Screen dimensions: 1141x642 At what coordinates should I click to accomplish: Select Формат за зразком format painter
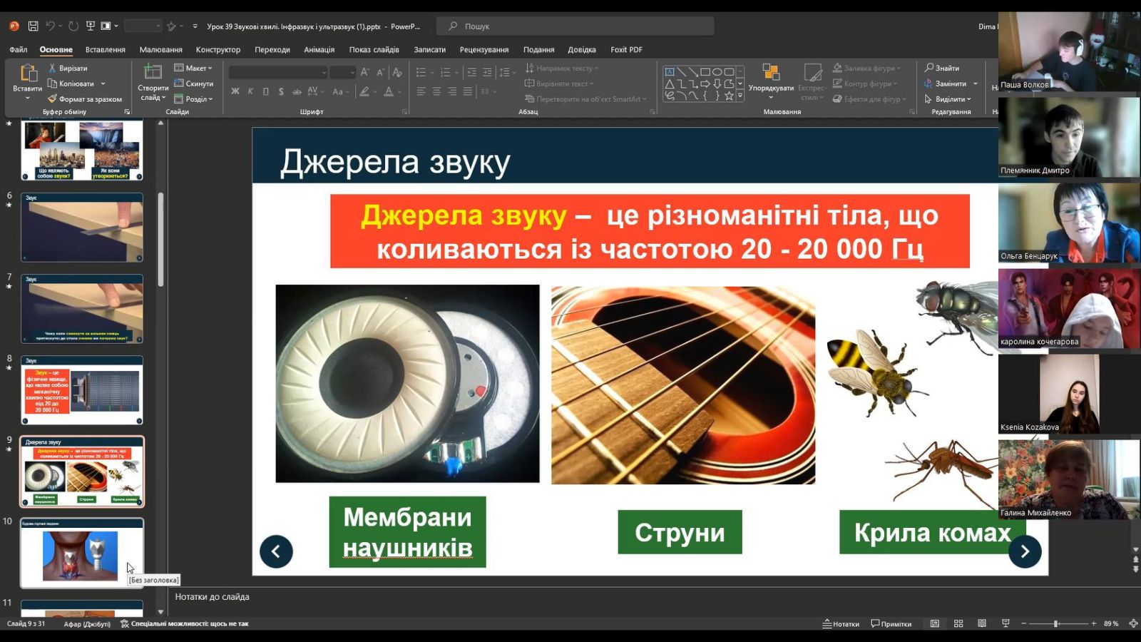(85, 99)
